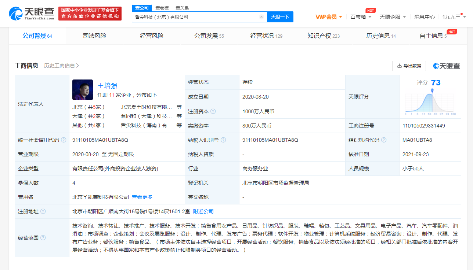Switch to the 司法风险 tab
This screenshot has height=270, width=473.
click(94, 36)
